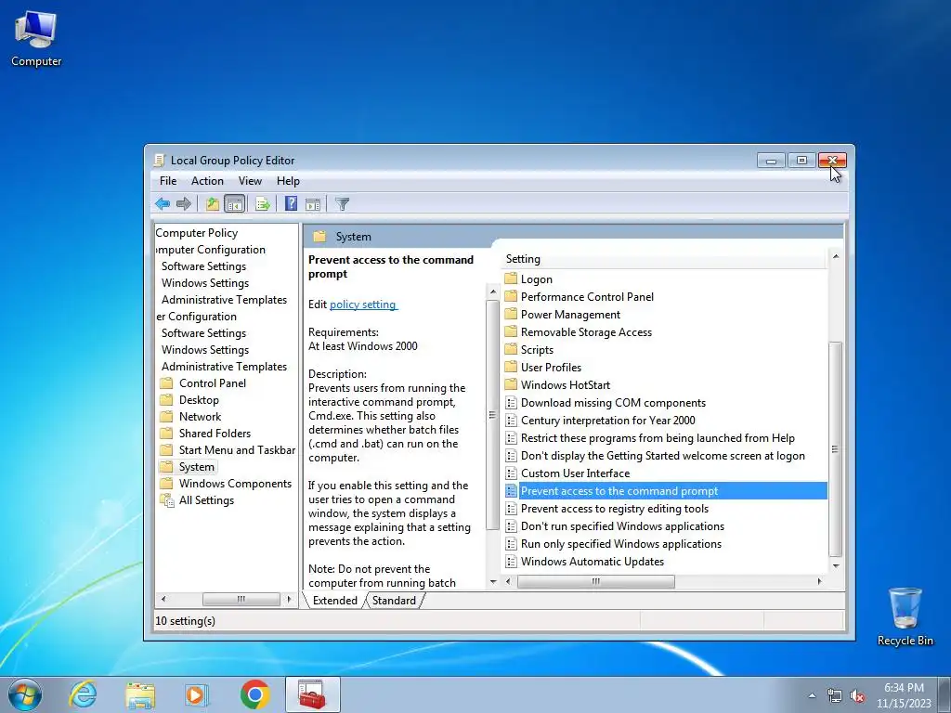Open the Logon folder in the settings list
Image resolution: width=951 pixels, height=713 pixels.
(x=536, y=279)
